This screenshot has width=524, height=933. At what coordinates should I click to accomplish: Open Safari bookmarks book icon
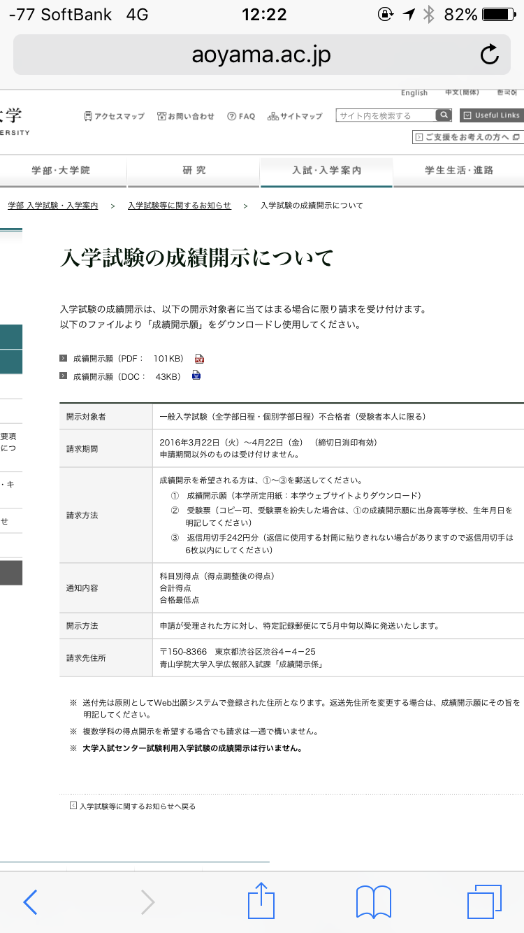pos(373,902)
